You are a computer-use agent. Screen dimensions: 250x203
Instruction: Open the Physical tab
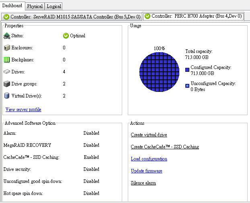point(35,6)
